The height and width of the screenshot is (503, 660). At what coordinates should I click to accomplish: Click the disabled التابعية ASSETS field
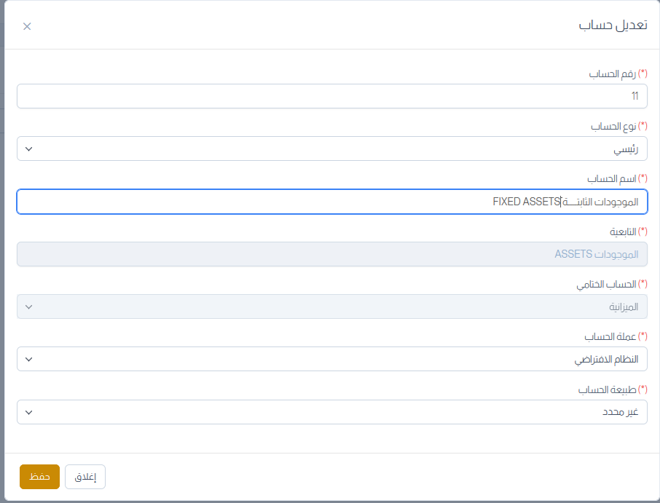(331, 254)
